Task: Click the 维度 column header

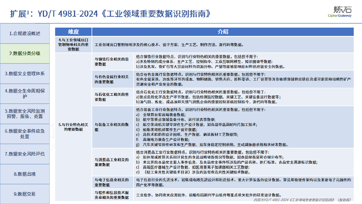Action: click(74, 32)
